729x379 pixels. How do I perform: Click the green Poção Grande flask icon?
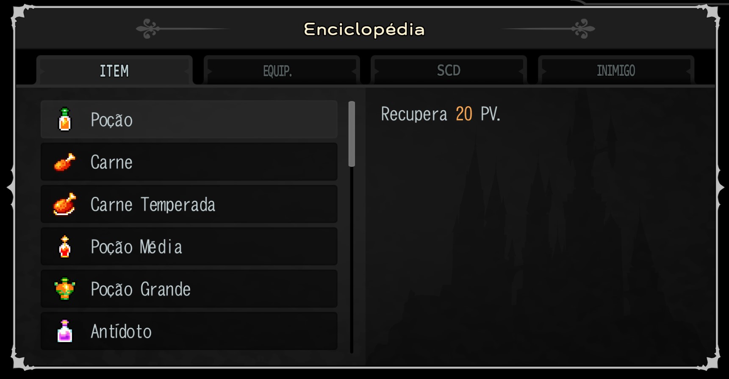65,289
